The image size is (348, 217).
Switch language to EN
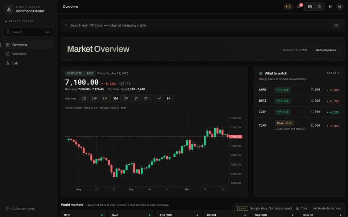[310, 7]
